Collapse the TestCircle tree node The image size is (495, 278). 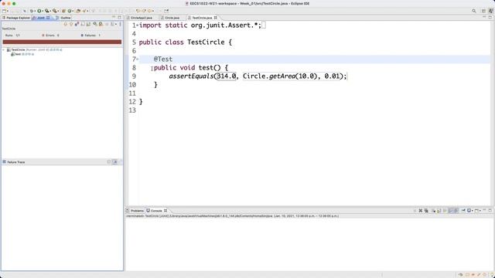[3, 49]
